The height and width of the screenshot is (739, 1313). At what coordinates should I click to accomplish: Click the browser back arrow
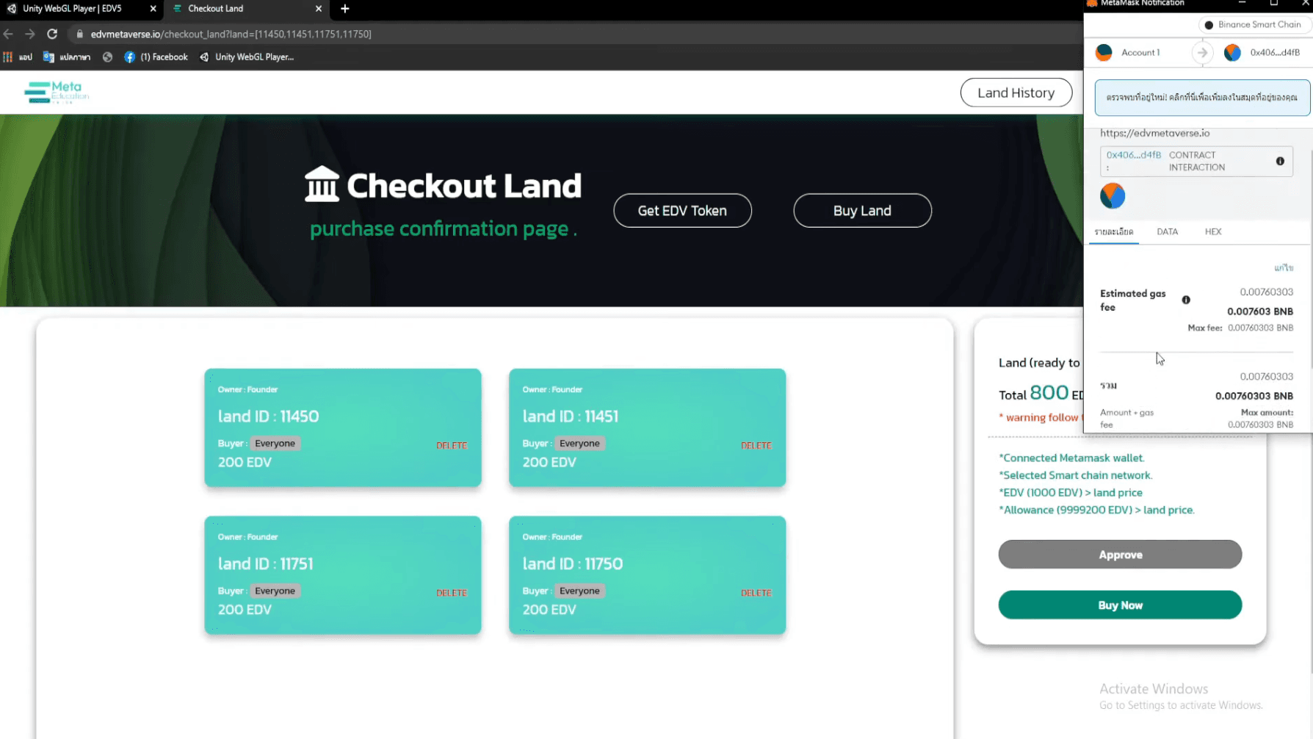pos(9,34)
